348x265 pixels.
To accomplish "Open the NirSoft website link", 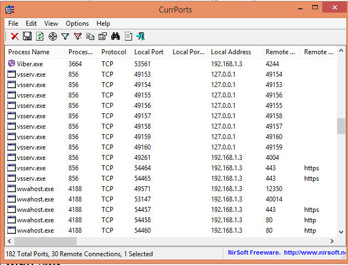I will (315, 252).
